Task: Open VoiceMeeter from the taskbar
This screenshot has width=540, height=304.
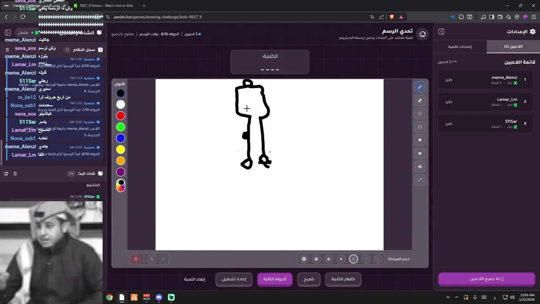Action: pyautogui.click(x=146, y=297)
